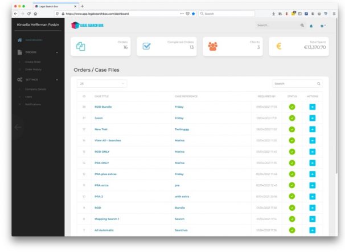This screenshot has height=252, width=345.
Task: Click the browser home button
Action: pyautogui.click(x=35, y=14)
